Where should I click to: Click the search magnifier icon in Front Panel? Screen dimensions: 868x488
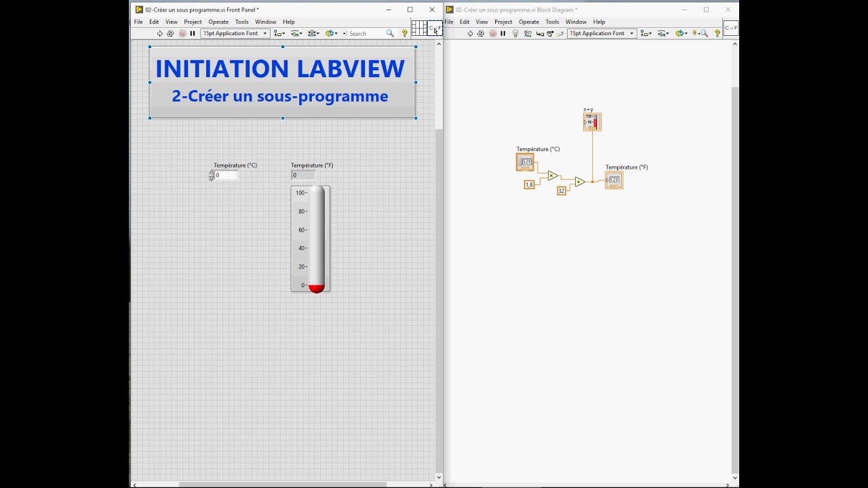tap(390, 33)
